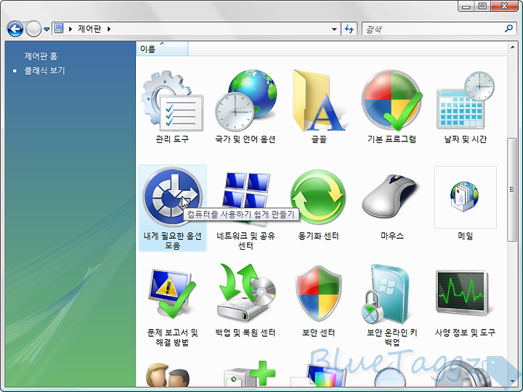The width and height of the screenshot is (523, 392).
Task: Sort by the 이름 column header
Action: point(162,49)
